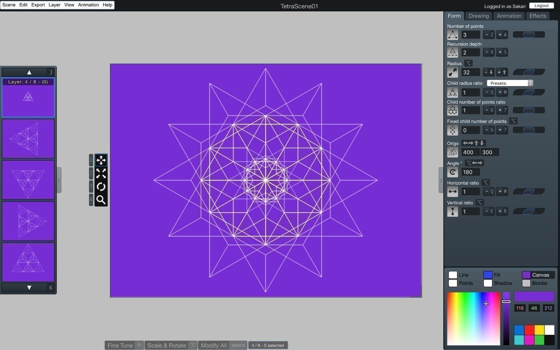Click the Radius value field 32
Image resolution: width=560 pixels, height=350 pixels.
471,72
